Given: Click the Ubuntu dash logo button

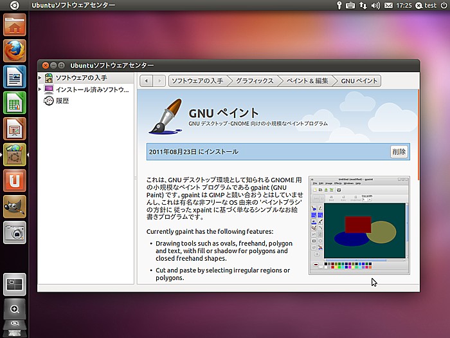Looking at the screenshot, I should [x=14, y=5].
